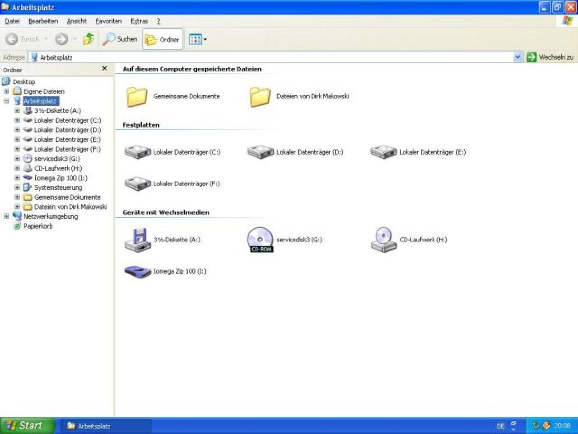Select the Lokaler Datenträger (E:) drive icon
Viewport: 578px width, 434px height.
(x=383, y=152)
